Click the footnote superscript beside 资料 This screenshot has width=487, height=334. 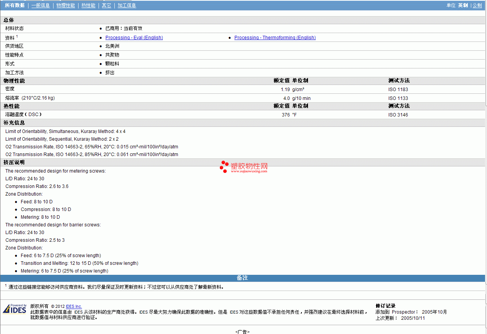pos(17,36)
